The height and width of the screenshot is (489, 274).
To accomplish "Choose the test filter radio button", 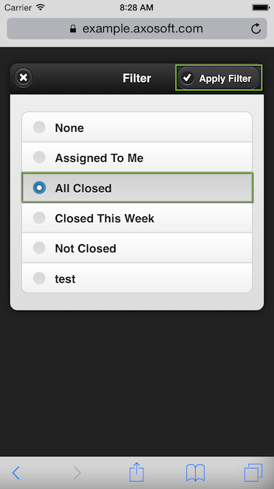I will click(x=39, y=278).
